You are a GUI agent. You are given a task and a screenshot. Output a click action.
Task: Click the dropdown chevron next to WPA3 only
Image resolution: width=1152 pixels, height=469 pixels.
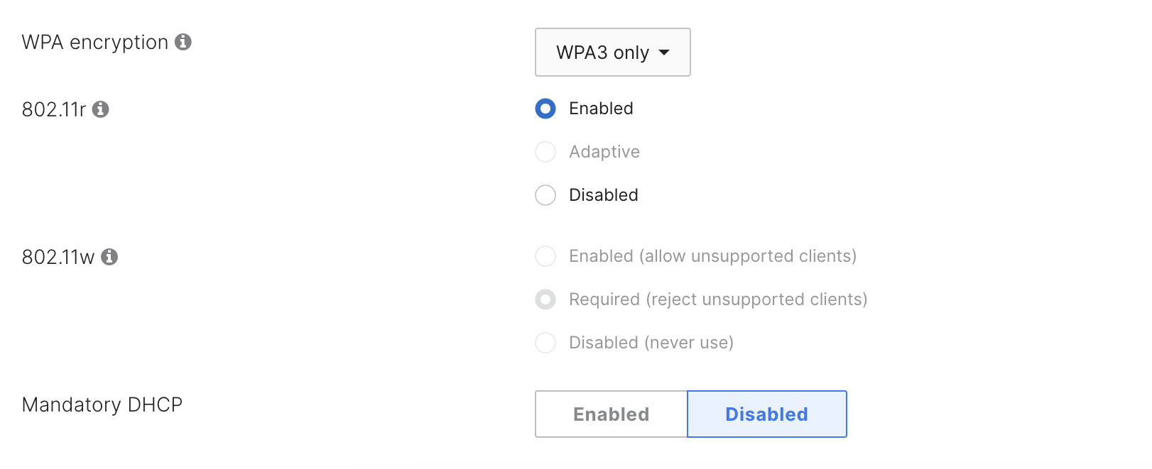click(665, 52)
